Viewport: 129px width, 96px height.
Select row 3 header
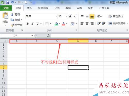pos(4,52)
